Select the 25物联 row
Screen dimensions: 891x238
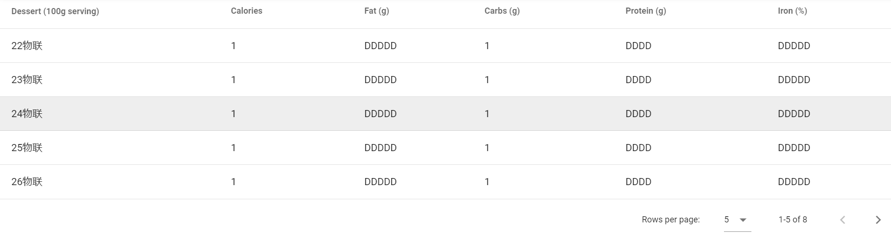click(x=445, y=148)
